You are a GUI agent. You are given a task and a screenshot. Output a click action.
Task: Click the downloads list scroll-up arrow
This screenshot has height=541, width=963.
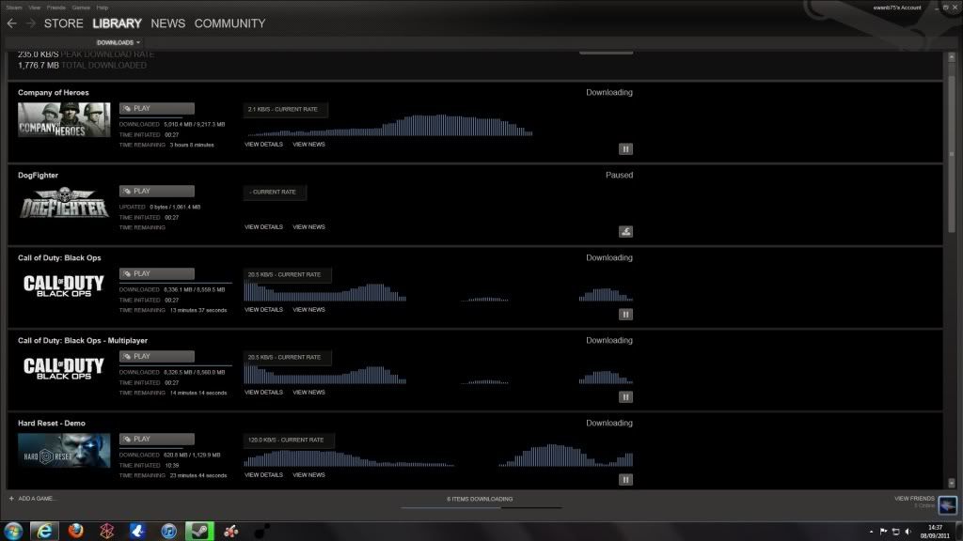(x=952, y=57)
